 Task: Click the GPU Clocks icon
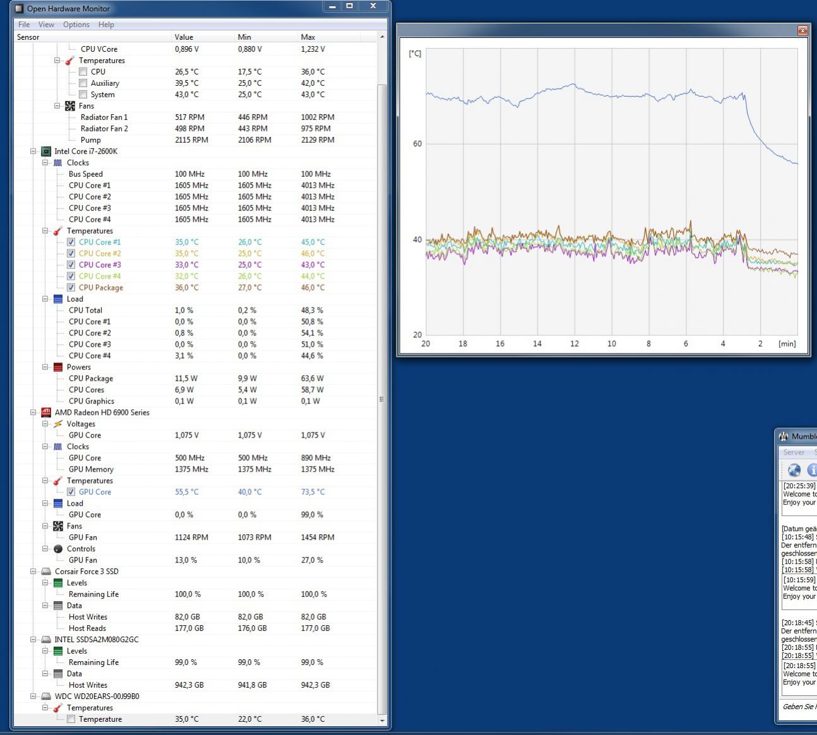(58, 446)
